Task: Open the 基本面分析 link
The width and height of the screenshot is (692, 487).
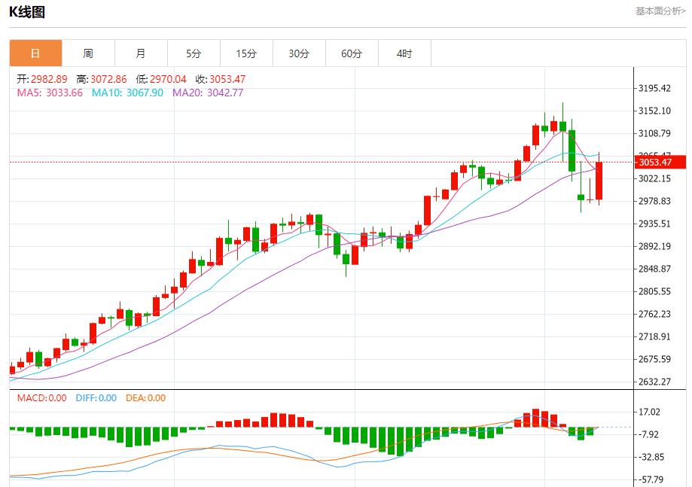Action: pos(660,11)
